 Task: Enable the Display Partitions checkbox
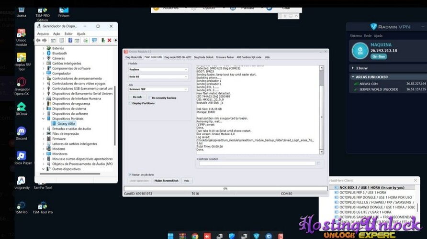tap(130, 103)
